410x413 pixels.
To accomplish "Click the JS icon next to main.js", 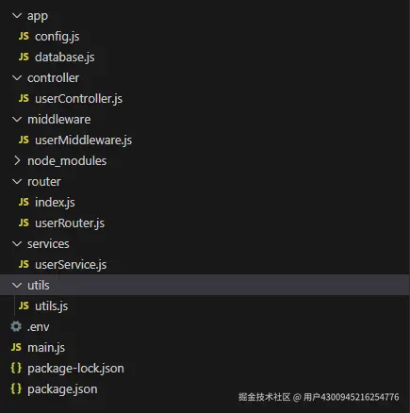I will pos(16,347).
